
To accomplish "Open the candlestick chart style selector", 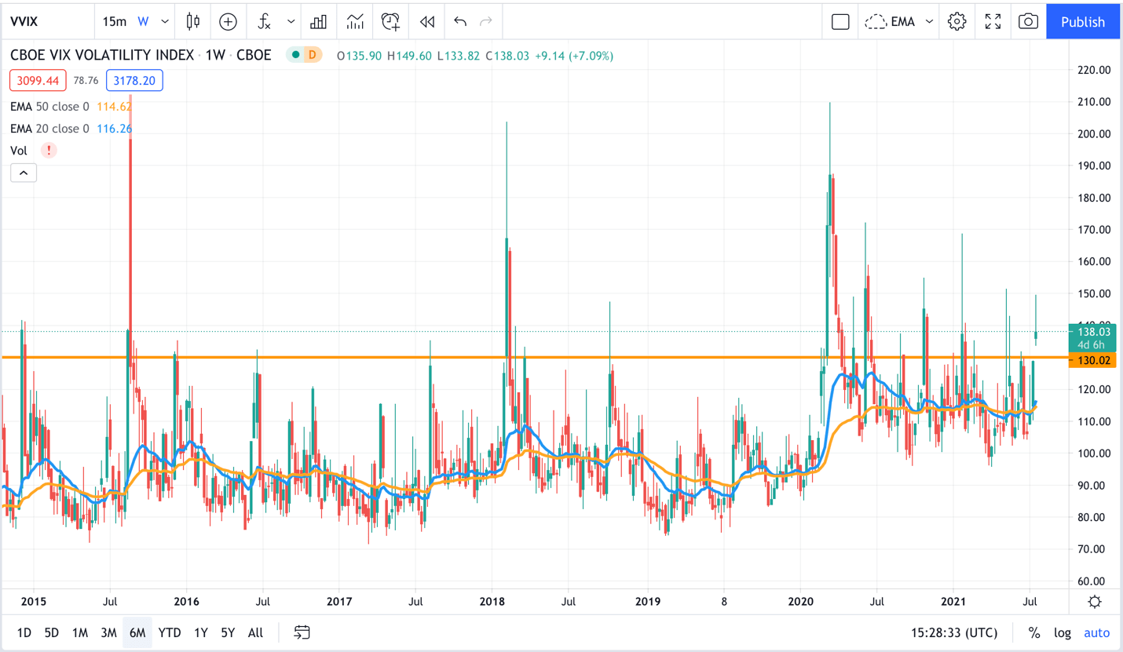I will [193, 22].
